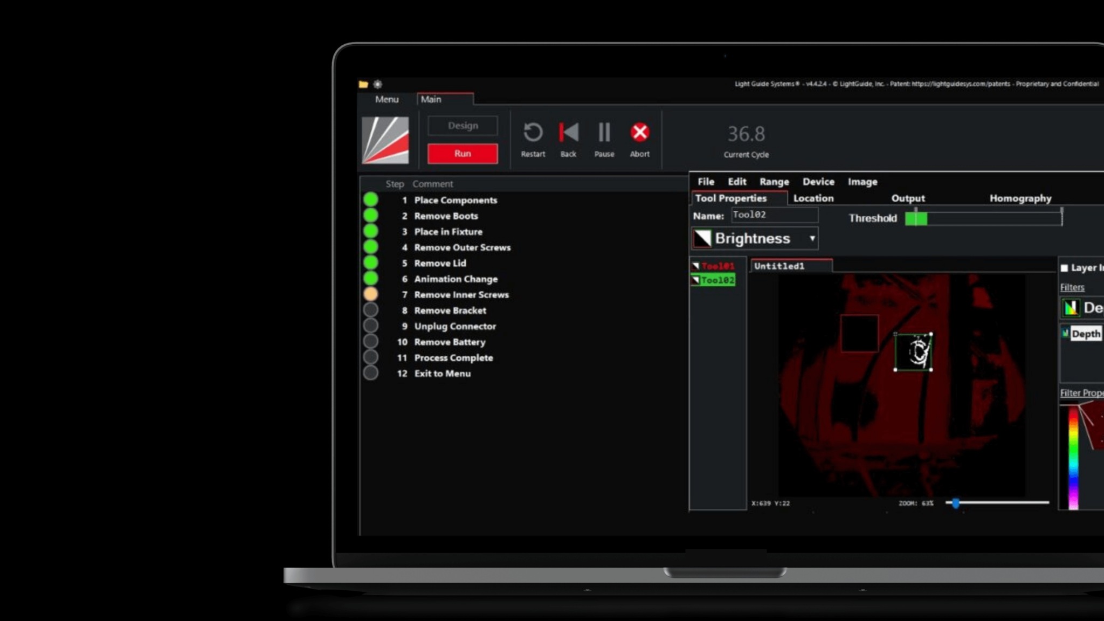Expand the Brightness tool type dropdown
Image resolution: width=1104 pixels, height=621 pixels.
click(812, 238)
